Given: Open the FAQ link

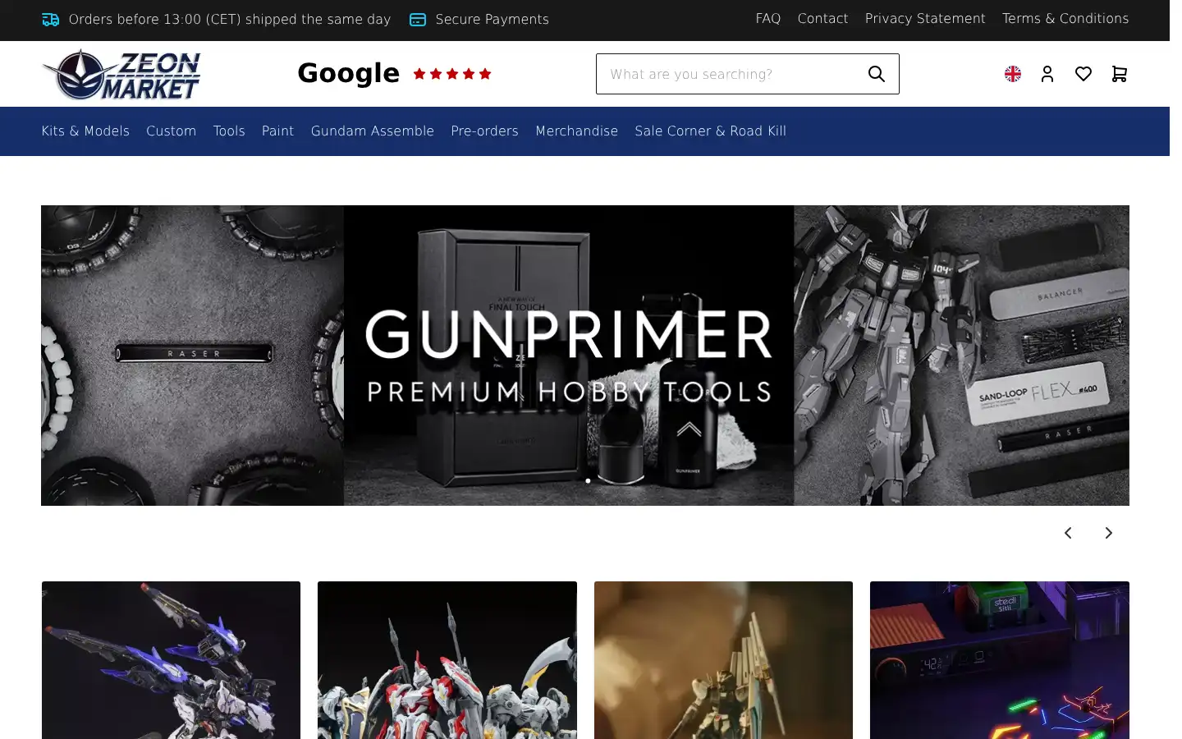Looking at the screenshot, I should pos(768,18).
